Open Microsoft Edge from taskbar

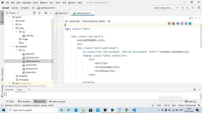(x=76, y=110)
